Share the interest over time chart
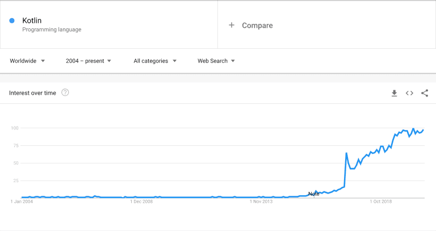This screenshot has height=231, width=436. 425,93
